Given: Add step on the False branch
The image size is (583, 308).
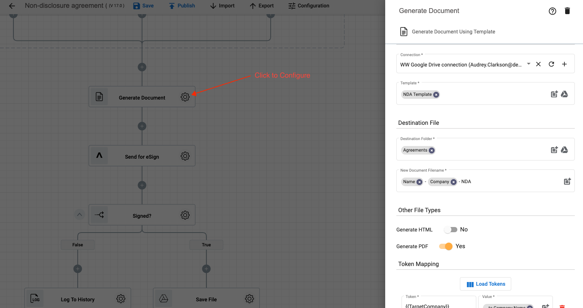Looking at the screenshot, I should point(78,269).
